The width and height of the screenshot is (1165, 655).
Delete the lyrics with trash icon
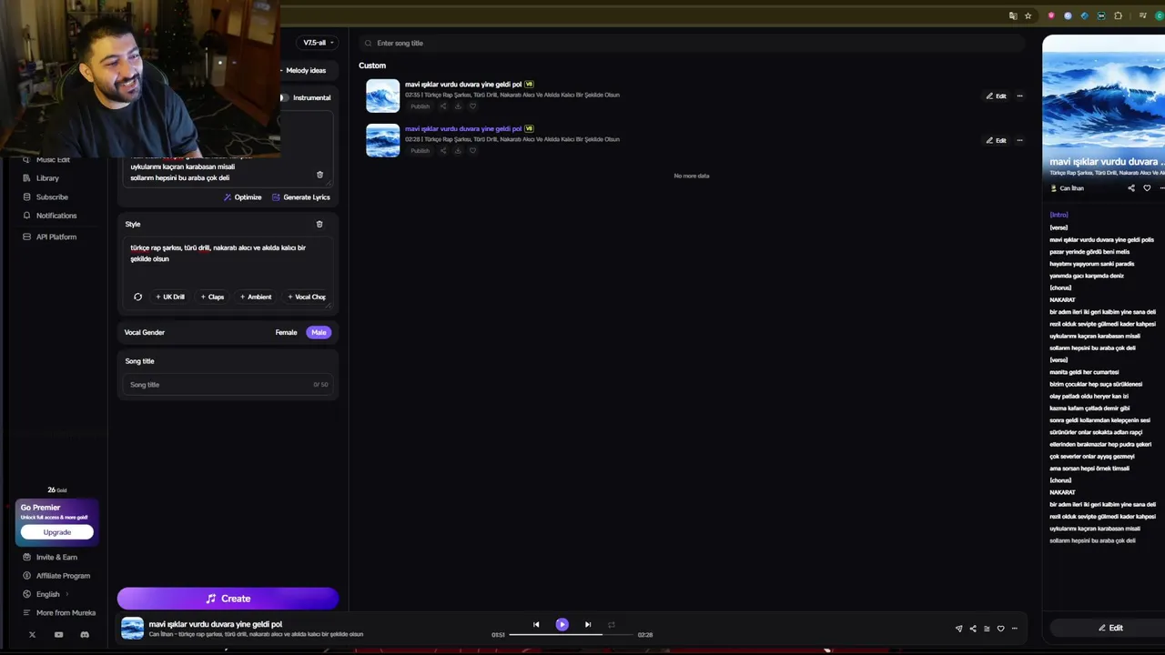coord(319,175)
